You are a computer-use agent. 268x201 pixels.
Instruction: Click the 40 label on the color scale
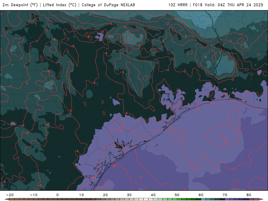[153, 195]
